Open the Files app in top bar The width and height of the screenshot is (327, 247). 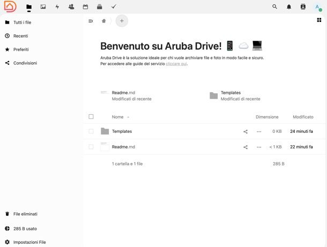29,7
